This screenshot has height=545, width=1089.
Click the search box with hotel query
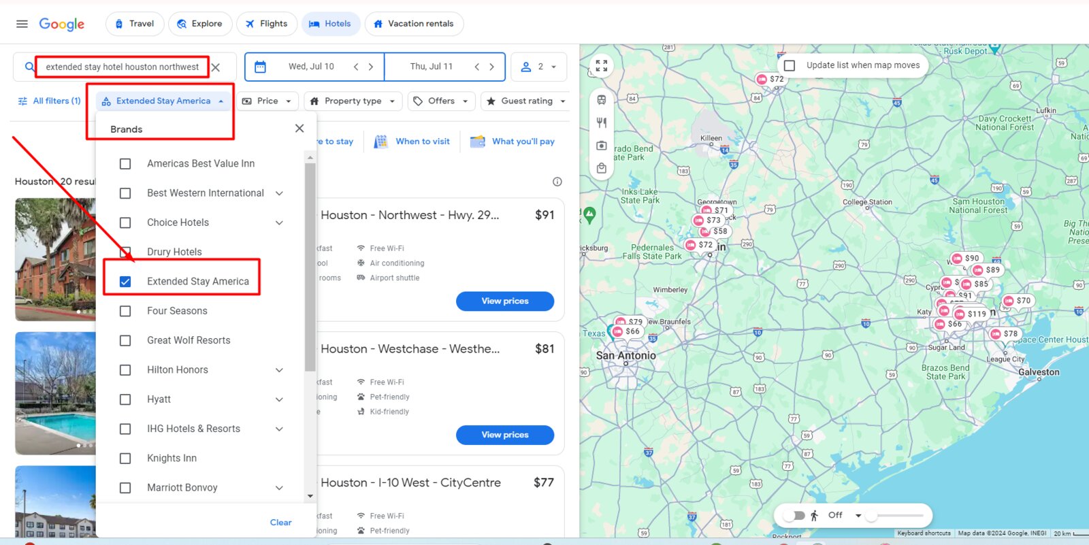point(123,67)
